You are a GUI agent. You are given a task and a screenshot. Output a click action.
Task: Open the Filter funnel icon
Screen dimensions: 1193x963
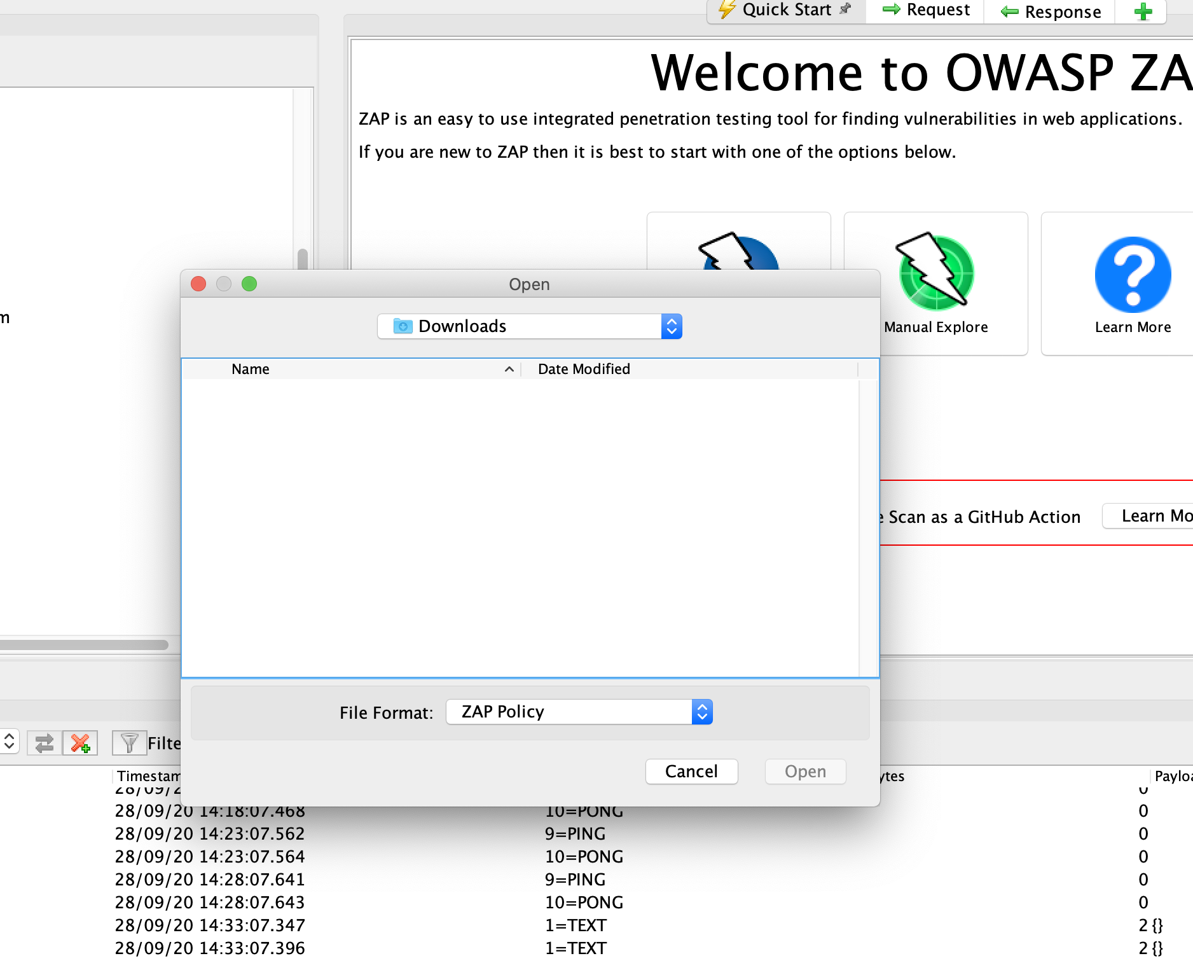[x=129, y=742]
